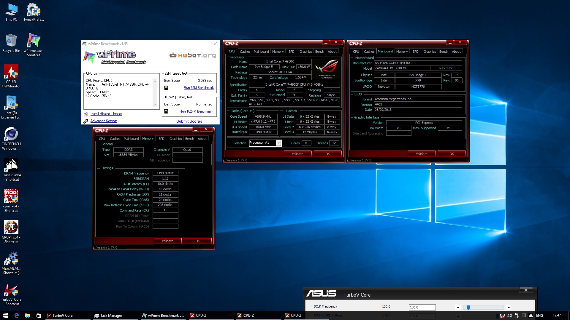570x320 pixels.
Task: Open TweakPrefe desktop shortcut
Action: 34,12
